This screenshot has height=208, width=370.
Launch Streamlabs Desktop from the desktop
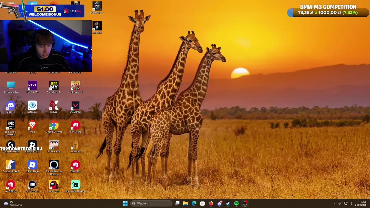(x=75, y=186)
